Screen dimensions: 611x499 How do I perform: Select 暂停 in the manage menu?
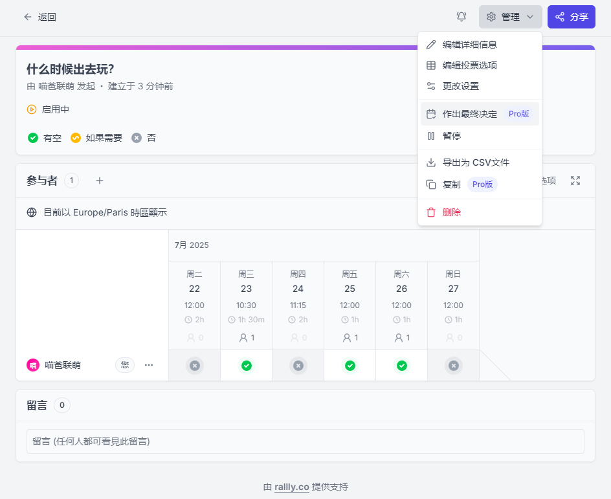(x=480, y=136)
